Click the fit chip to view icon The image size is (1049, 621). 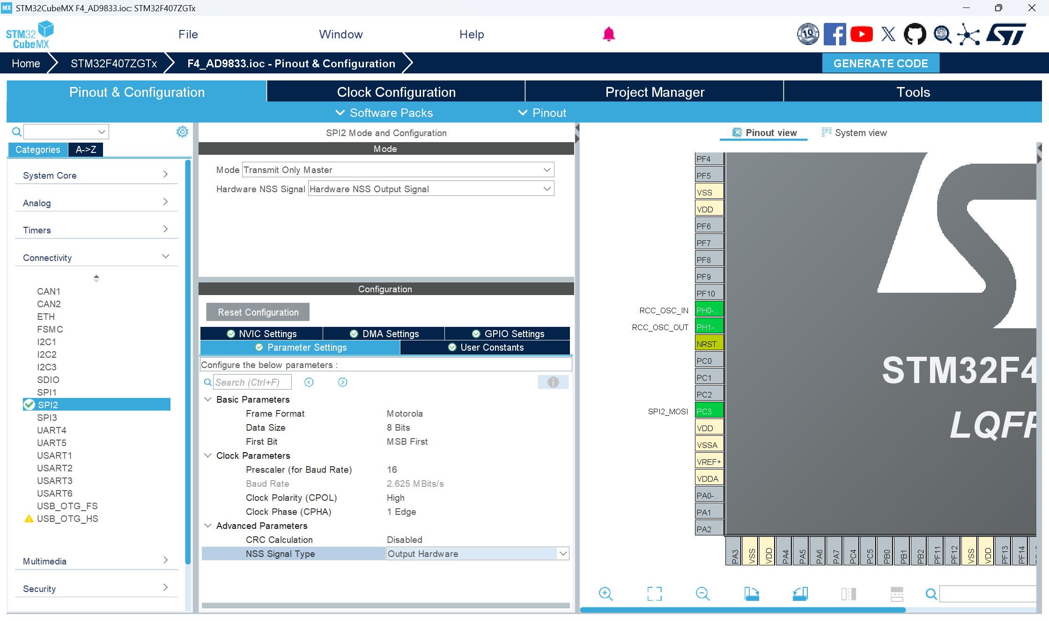point(654,594)
